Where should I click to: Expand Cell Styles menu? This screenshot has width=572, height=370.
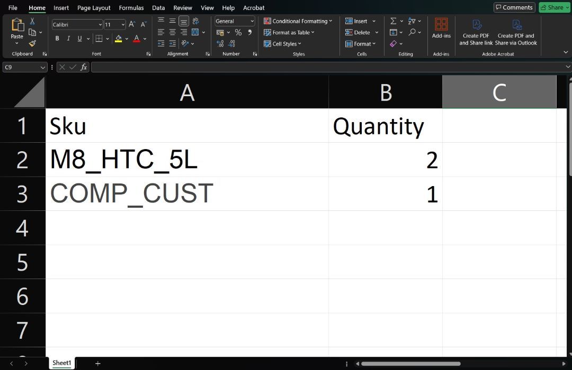[299, 44]
